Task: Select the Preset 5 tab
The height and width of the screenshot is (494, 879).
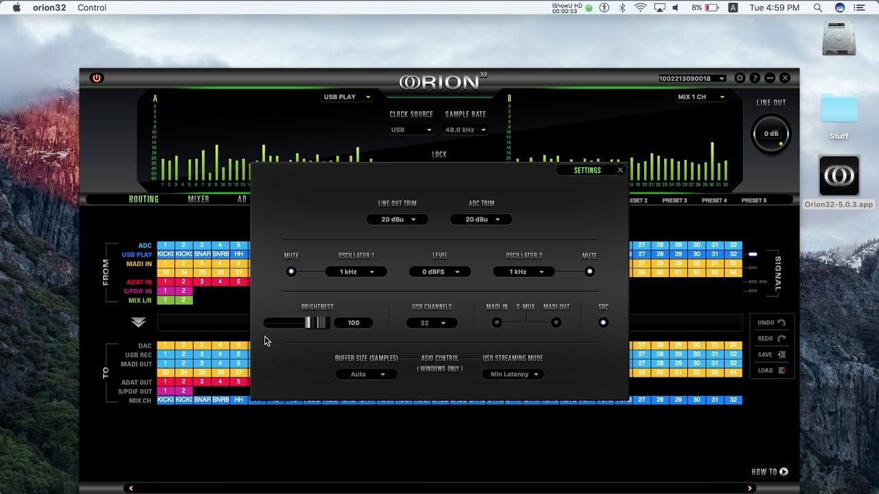Action: 753,200
